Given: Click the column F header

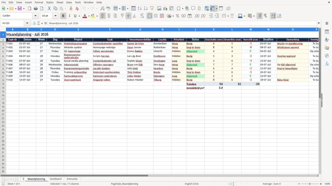Looking at the screenshot, I should (110, 29).
